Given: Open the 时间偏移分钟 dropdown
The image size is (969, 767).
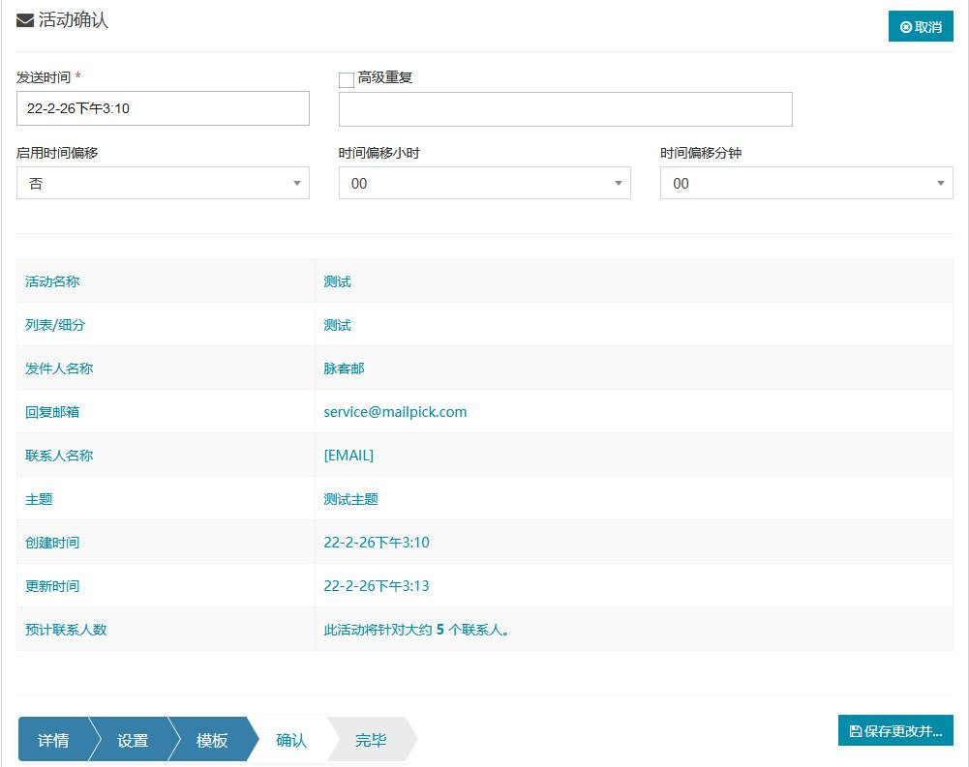Looking at the screenshot, I should click(x=806, y=183).
